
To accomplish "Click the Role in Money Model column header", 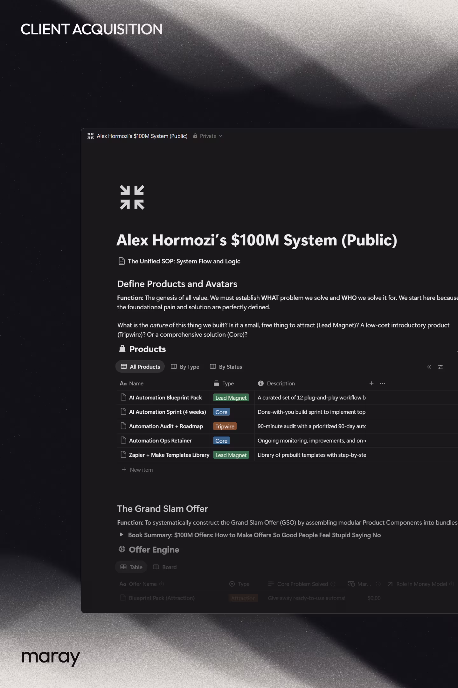I will click(x=421, y=584).
